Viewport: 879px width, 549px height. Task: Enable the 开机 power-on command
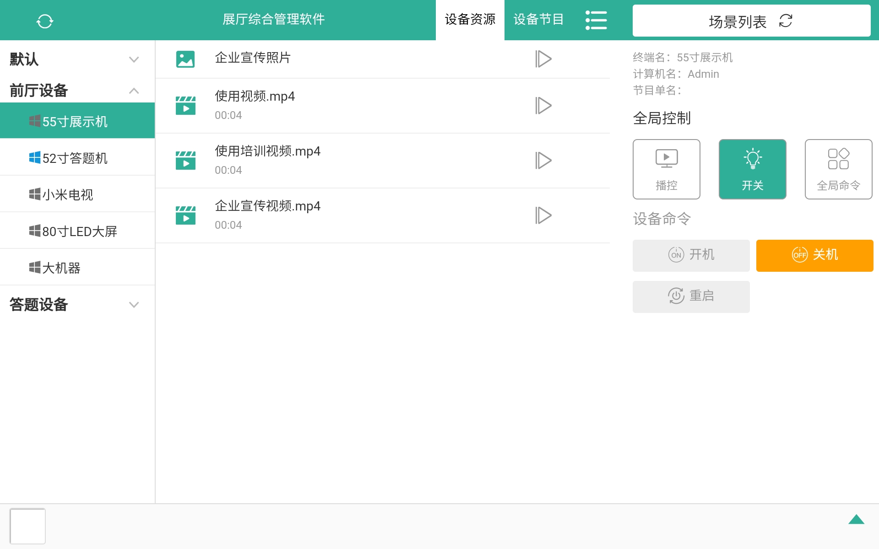pos(691,255)
